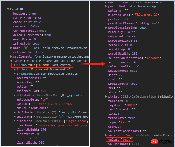
Task: Click the clientHeight: 146 line
Action: [31, 130]
